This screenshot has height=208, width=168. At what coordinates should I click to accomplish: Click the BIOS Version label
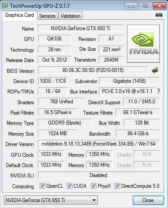tap(20, 71)
